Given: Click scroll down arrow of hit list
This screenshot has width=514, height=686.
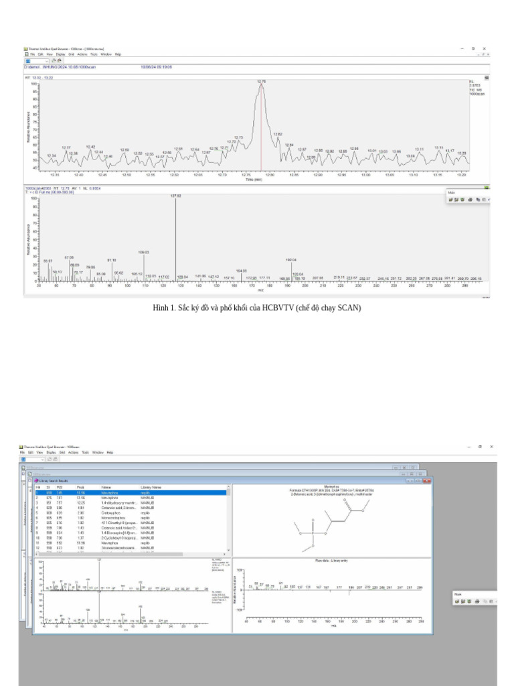Looking at the screenshot, I should click(229, 550).
